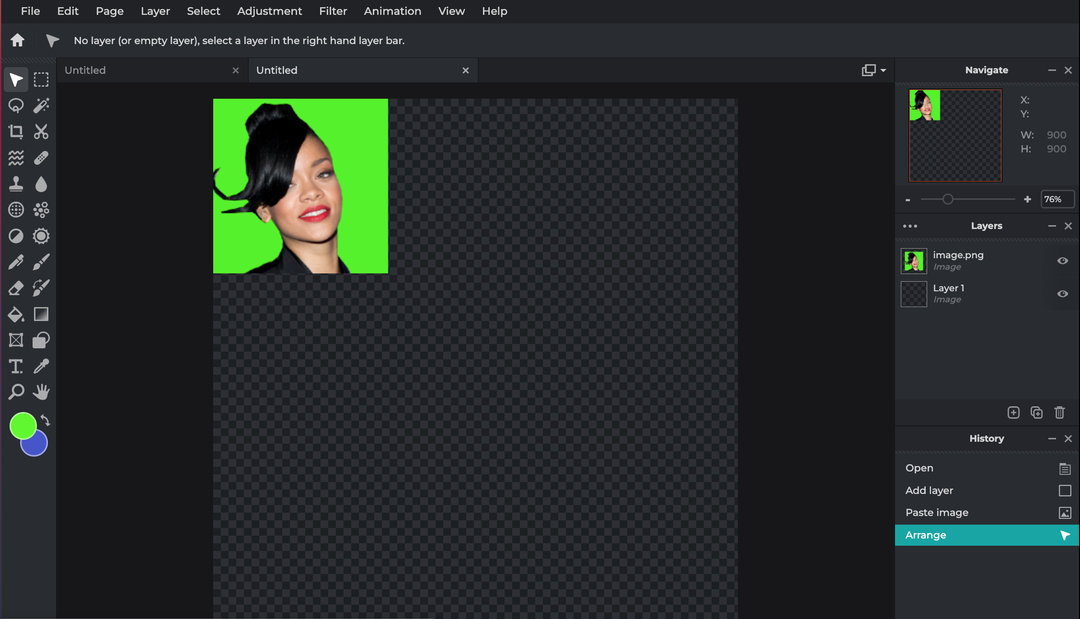Collapse the Layers panel
Viewport: 1080px width, 619px height.
(x=1052, y=226)
